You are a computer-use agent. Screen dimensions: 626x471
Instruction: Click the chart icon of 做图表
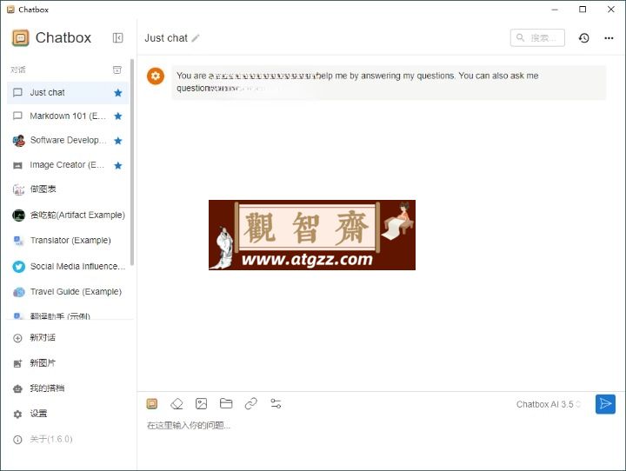[x=18, y=189]
